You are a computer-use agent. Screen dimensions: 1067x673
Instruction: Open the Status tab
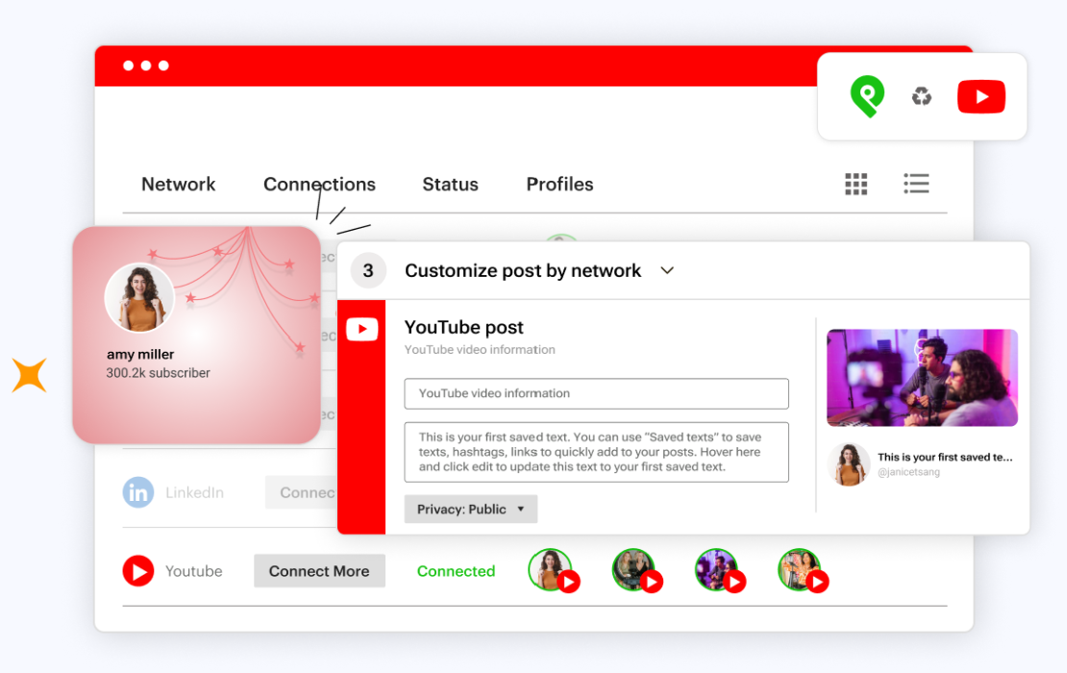point(450,185)
